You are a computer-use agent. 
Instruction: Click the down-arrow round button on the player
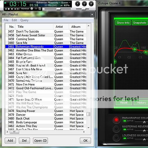click(84, 4)
